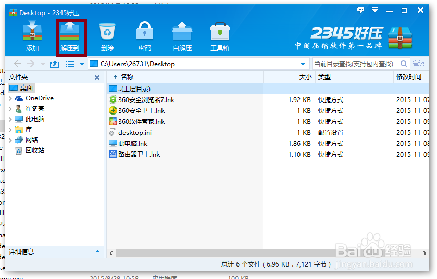Screen dimensions: 437x279
Task: Go forward with the right arrow
Action: tap(31, 64)
